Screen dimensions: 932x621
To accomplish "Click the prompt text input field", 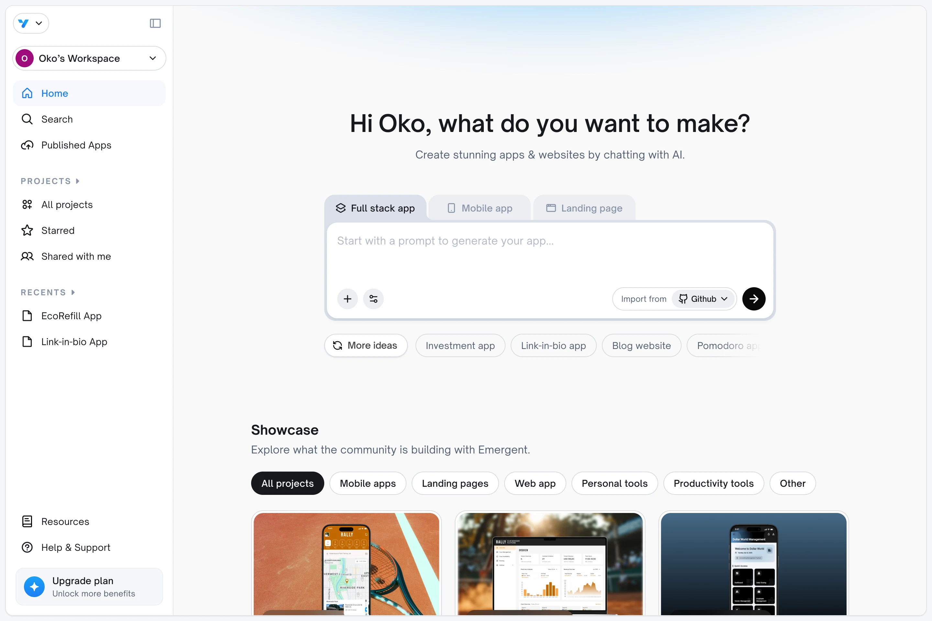I will tap(549, 254).
